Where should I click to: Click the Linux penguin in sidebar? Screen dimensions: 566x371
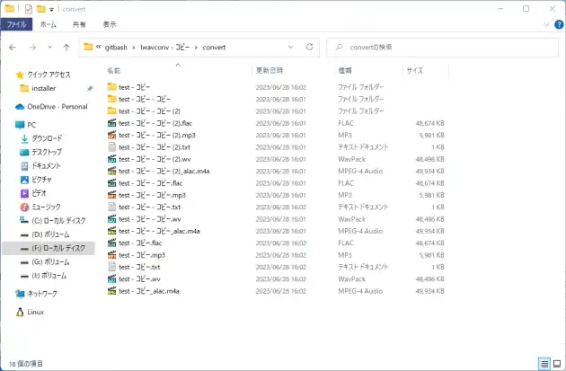point(21,312)
